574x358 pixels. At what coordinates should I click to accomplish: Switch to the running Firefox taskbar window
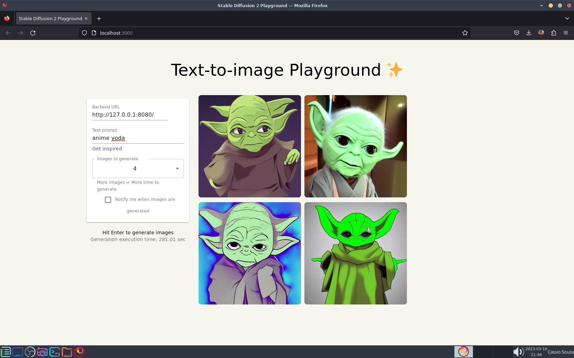click(x=464, y=352)
